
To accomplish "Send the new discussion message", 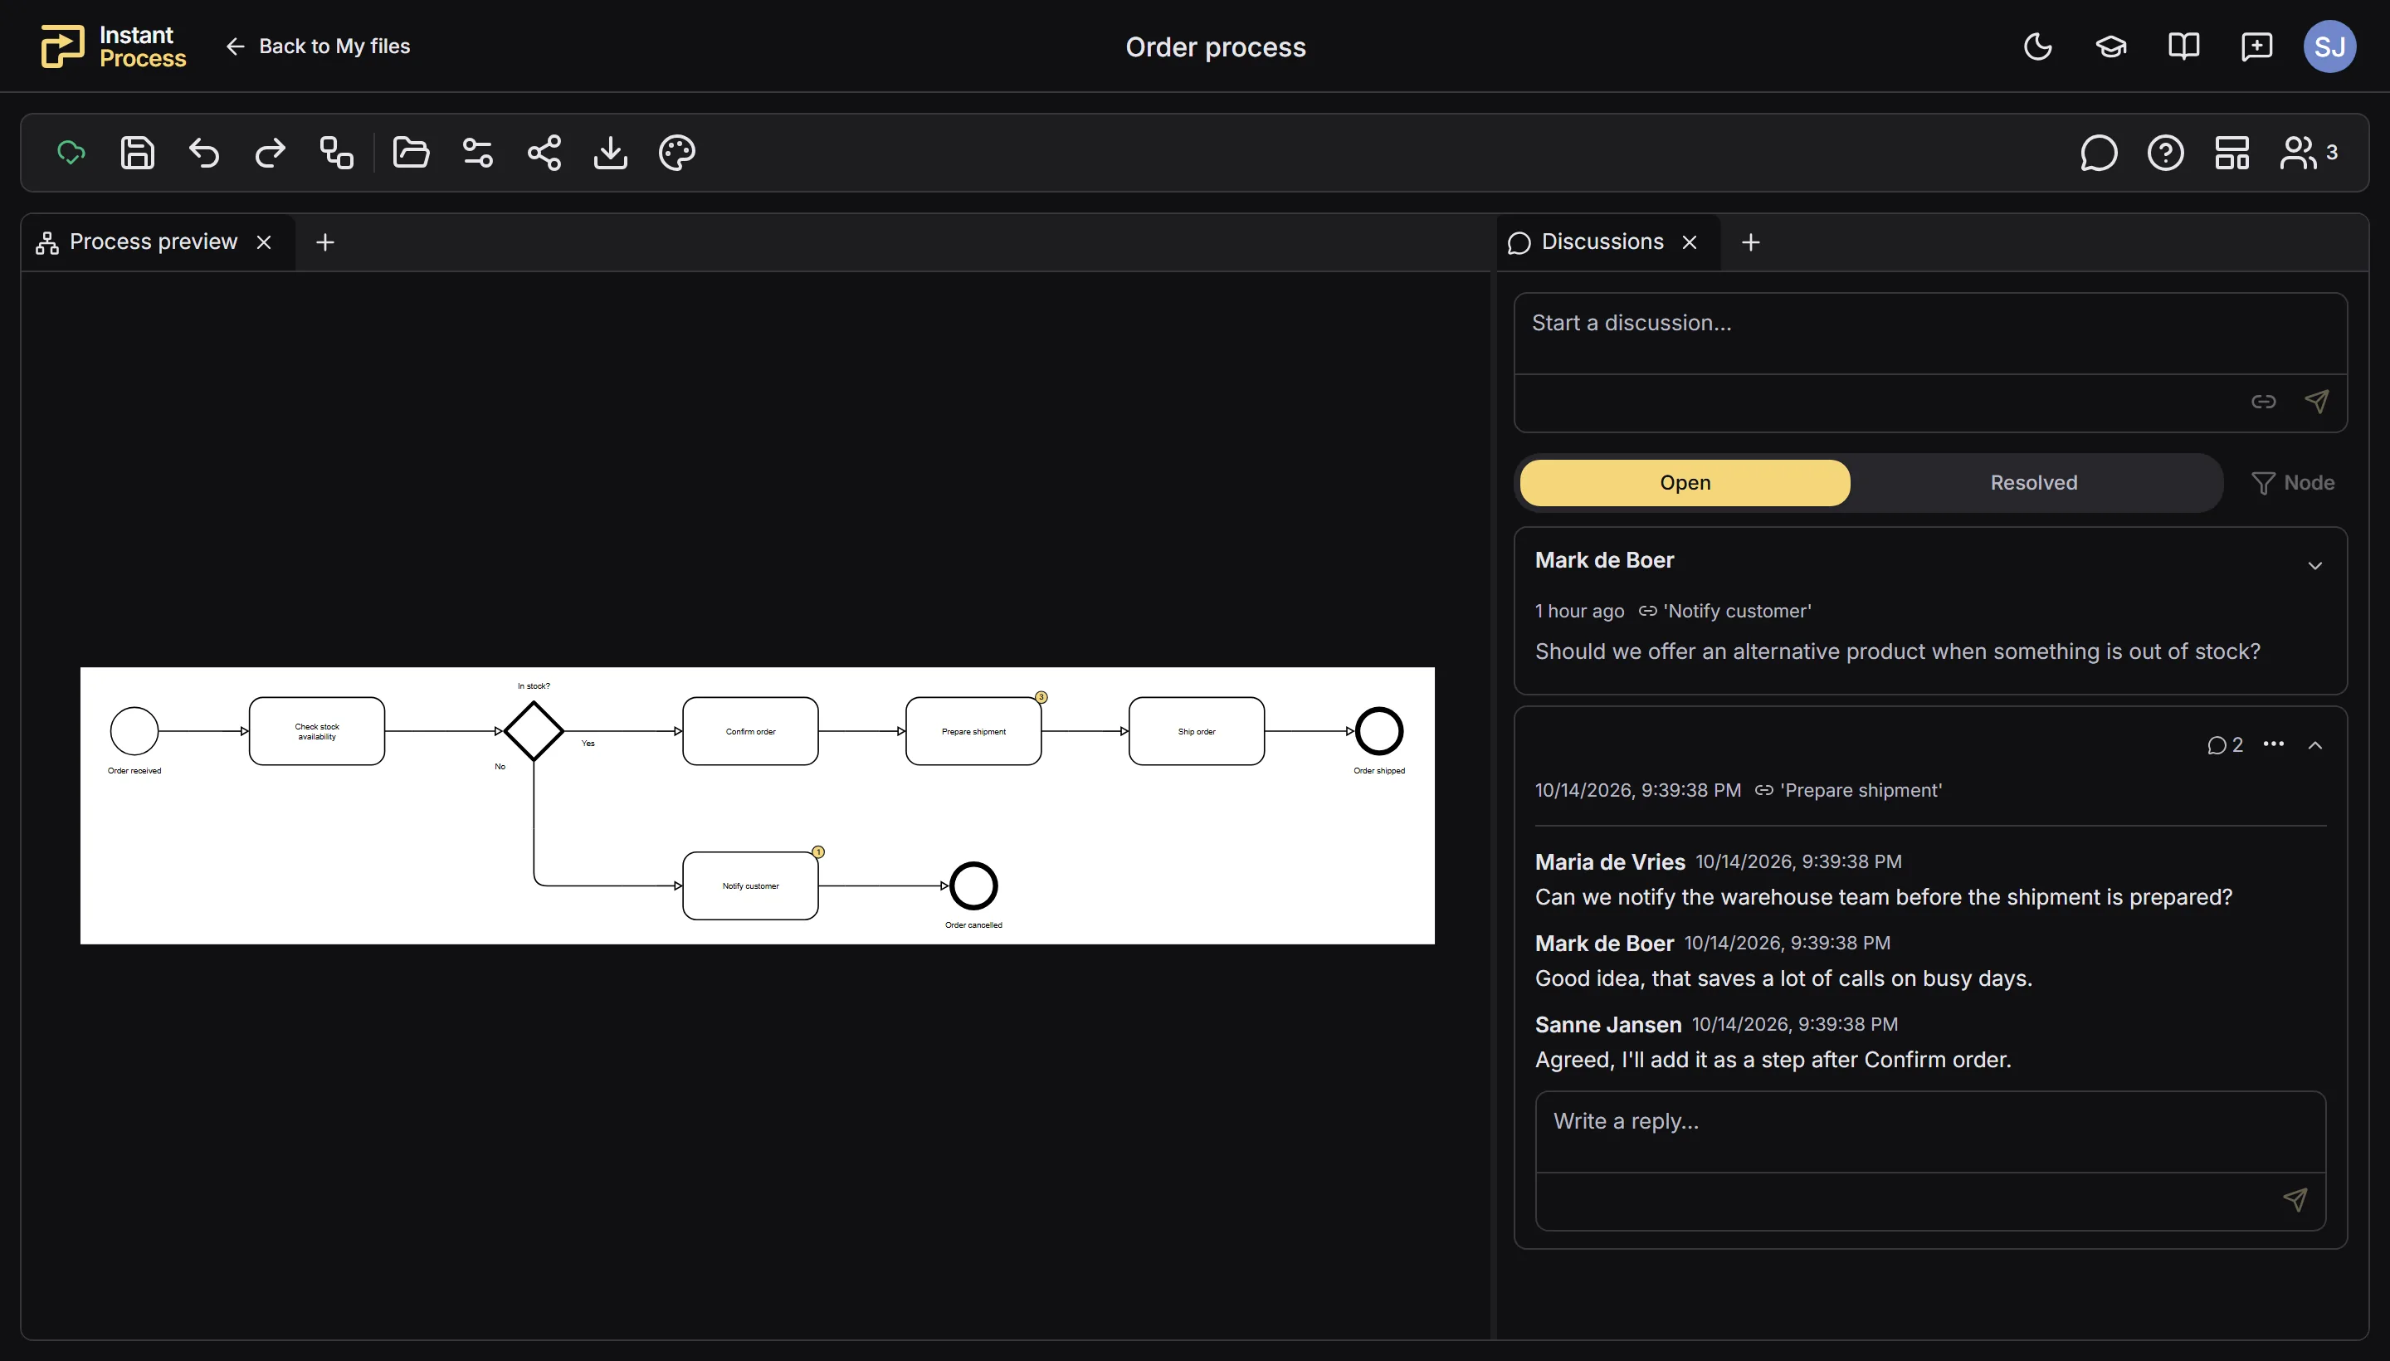I will pos(2316,401).
